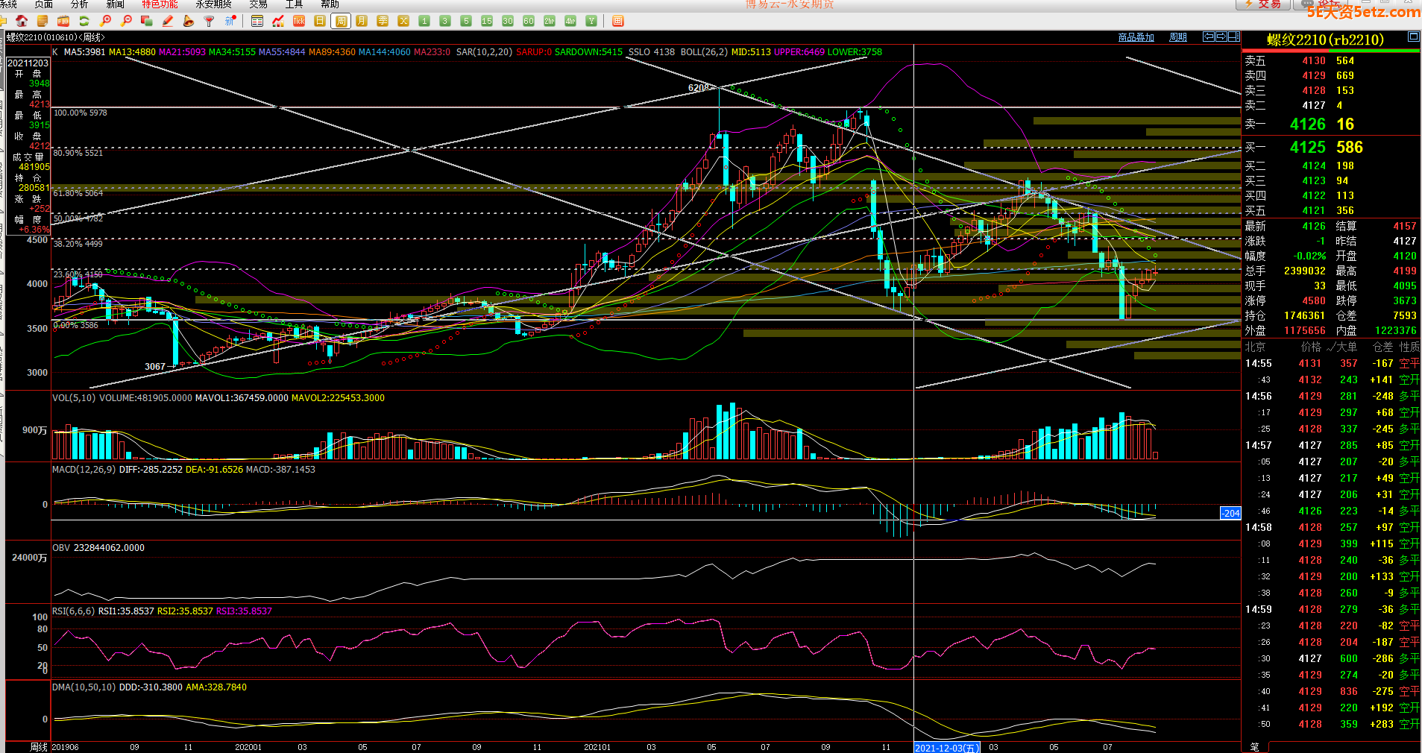This screenshot has height=753, width=1422.
Task: Switch to 30-minute chart period
Action: 508,21
